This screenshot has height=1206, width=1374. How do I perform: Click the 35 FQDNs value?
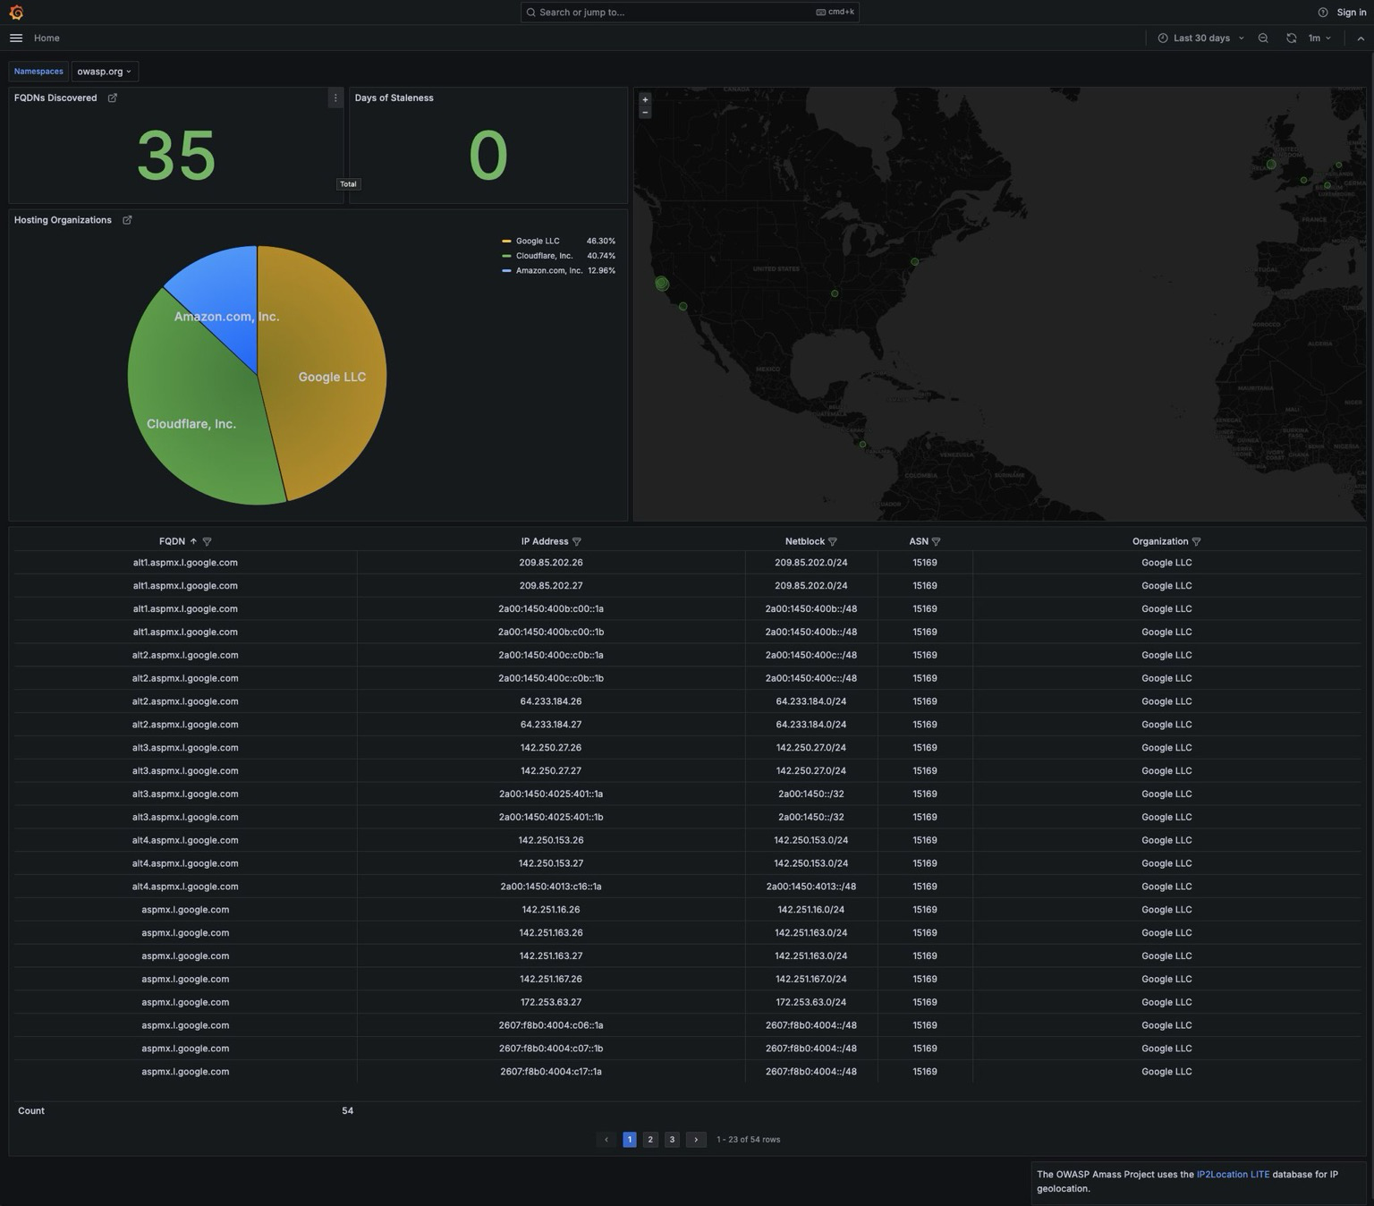coord(176,156)
